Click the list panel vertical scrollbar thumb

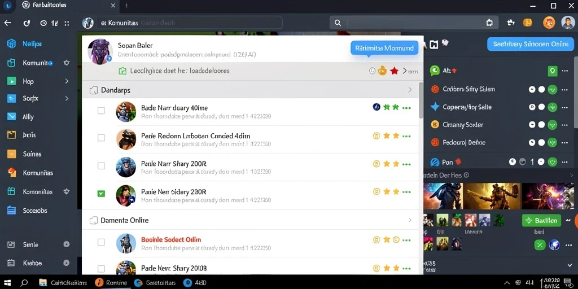421,100
